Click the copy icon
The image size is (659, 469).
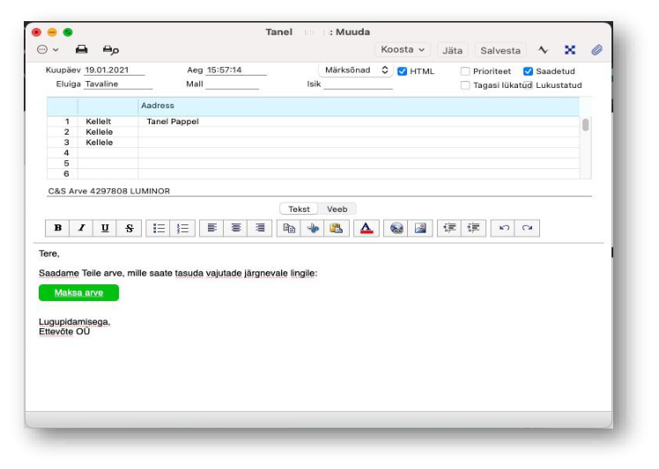[289, 228]
